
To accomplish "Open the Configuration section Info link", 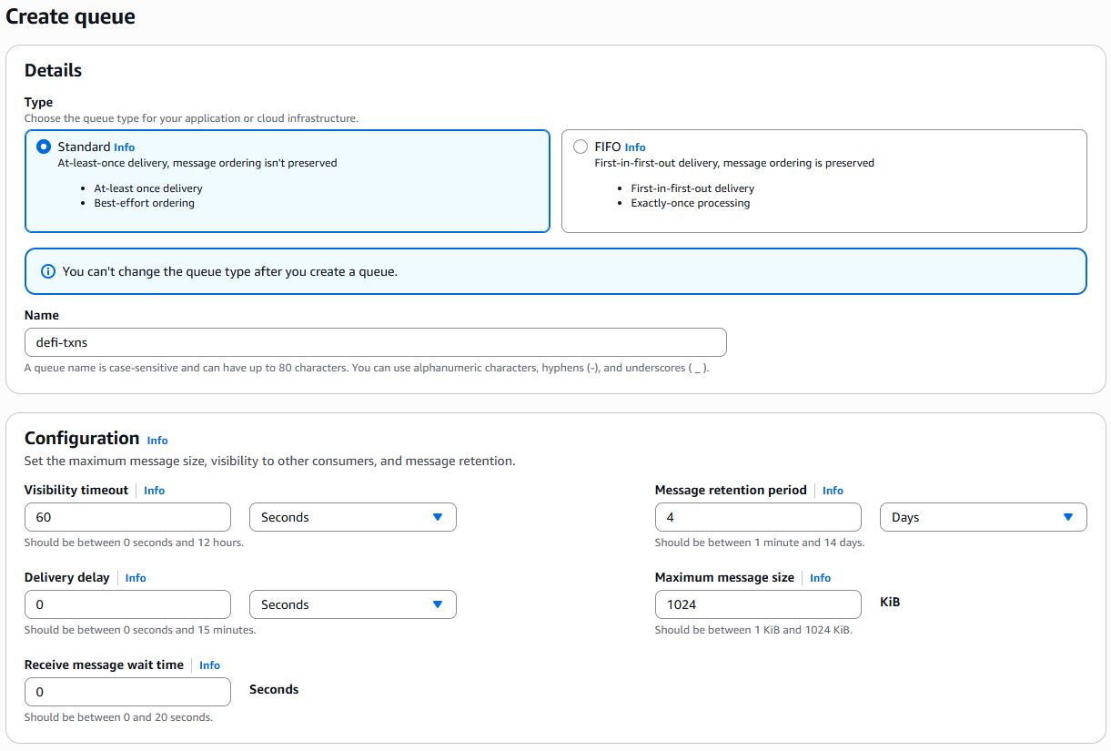I will point(157,441).
